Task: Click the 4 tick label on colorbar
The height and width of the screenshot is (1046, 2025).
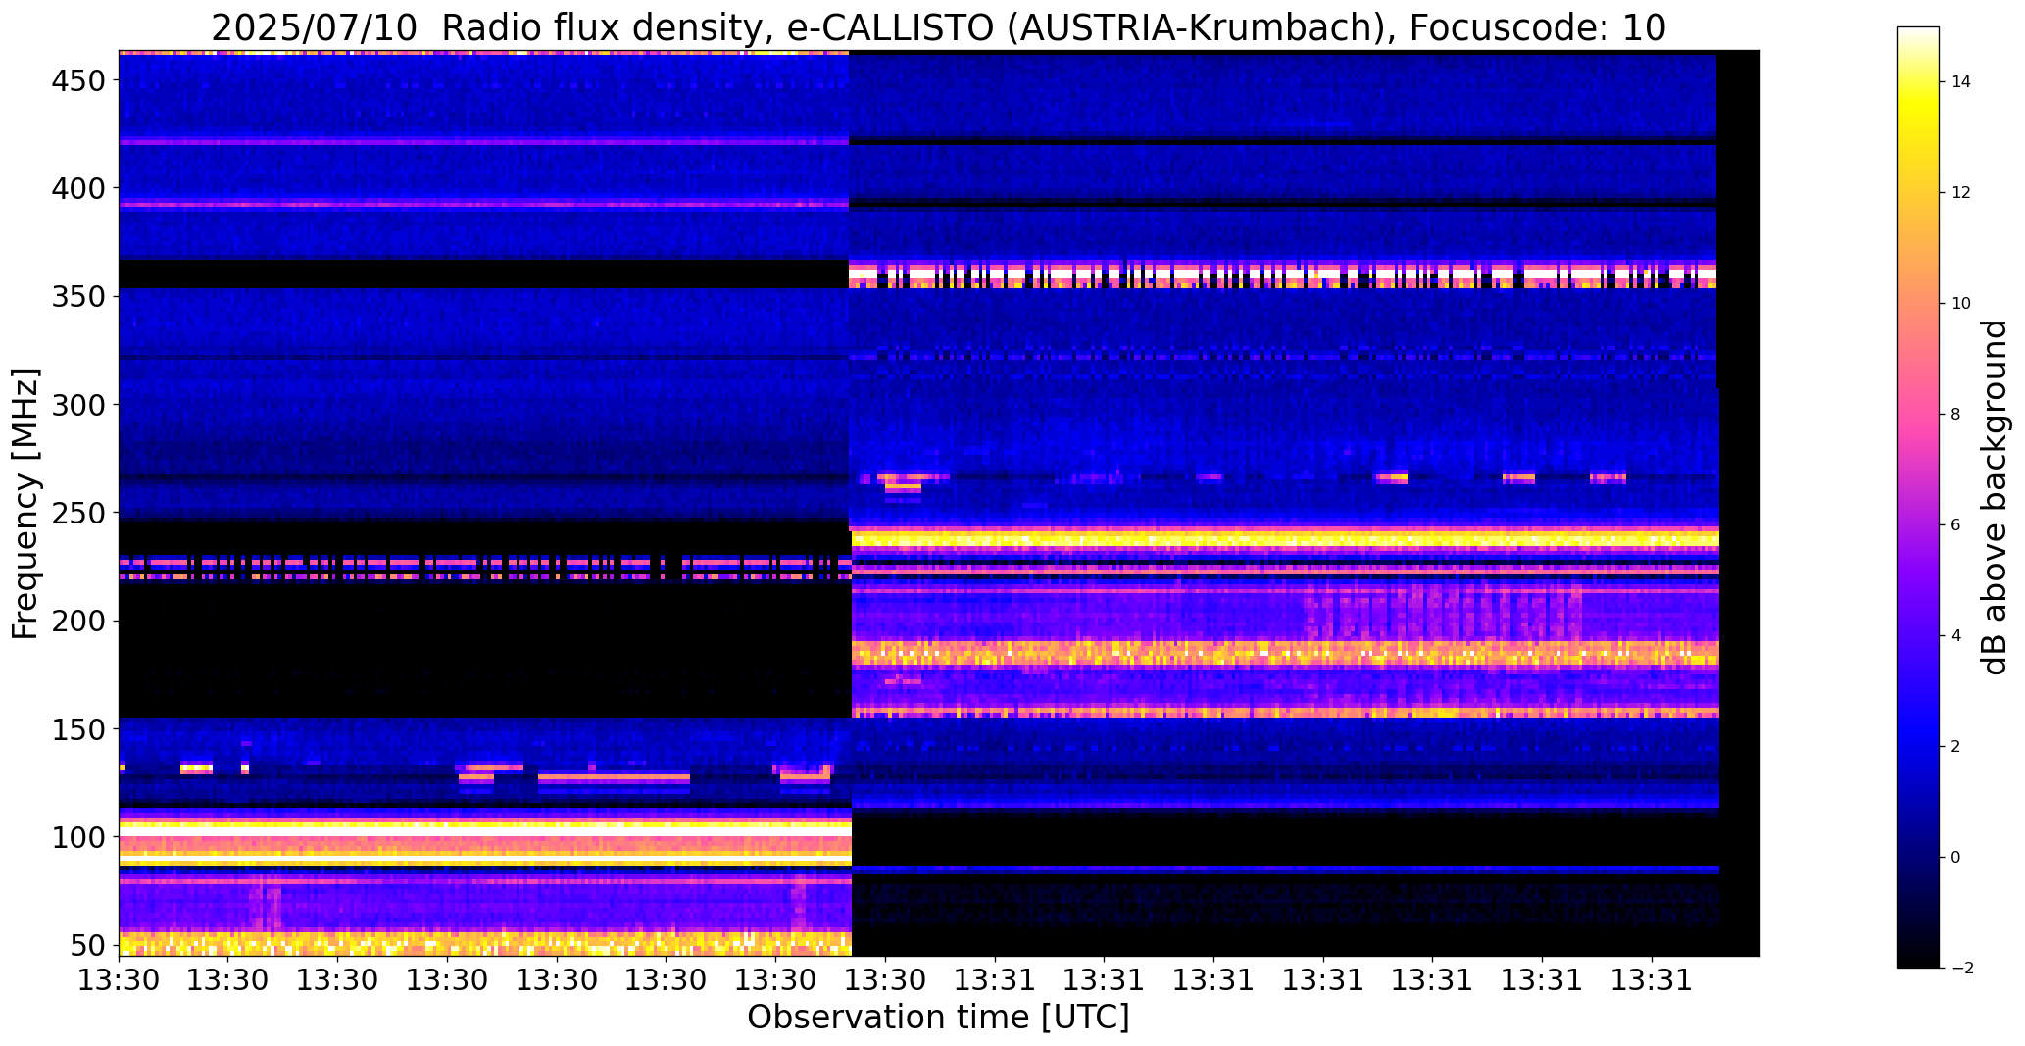Action: point(1955,636)
